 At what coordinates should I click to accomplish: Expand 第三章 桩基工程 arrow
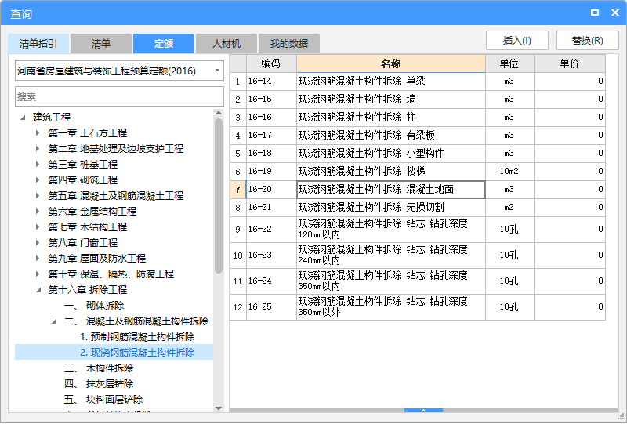38,164
